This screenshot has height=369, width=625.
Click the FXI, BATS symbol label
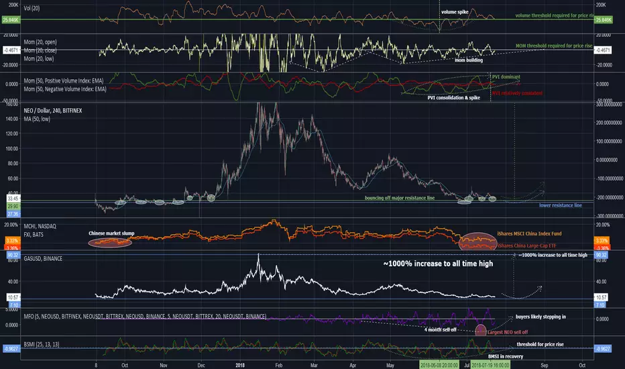[x=34, y=235]
